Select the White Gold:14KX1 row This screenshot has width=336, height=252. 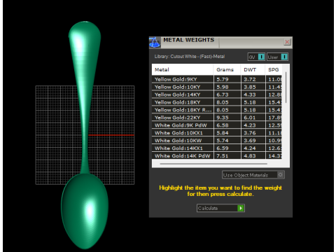217,148
